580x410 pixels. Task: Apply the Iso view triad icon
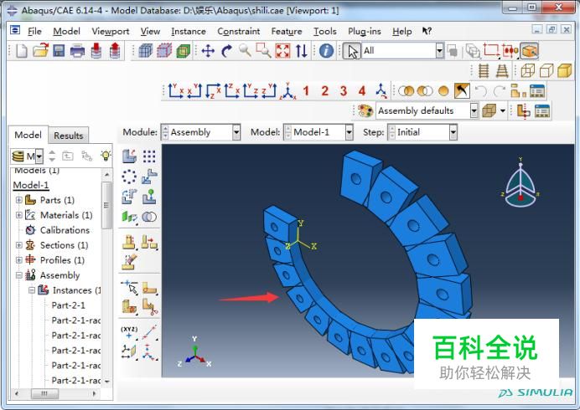[x=288, y=91]
